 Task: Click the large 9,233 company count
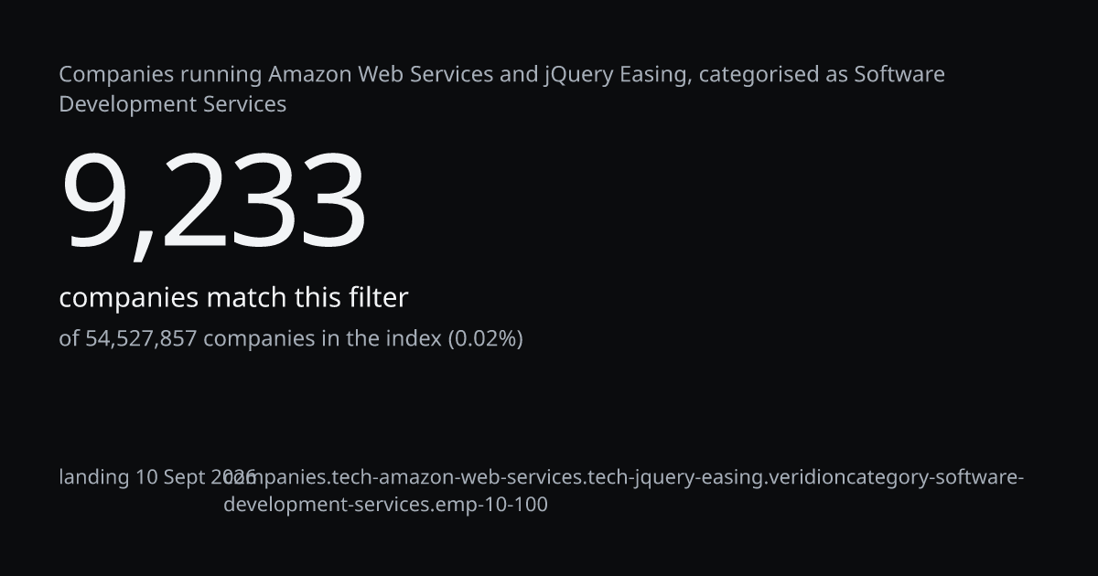213,201
